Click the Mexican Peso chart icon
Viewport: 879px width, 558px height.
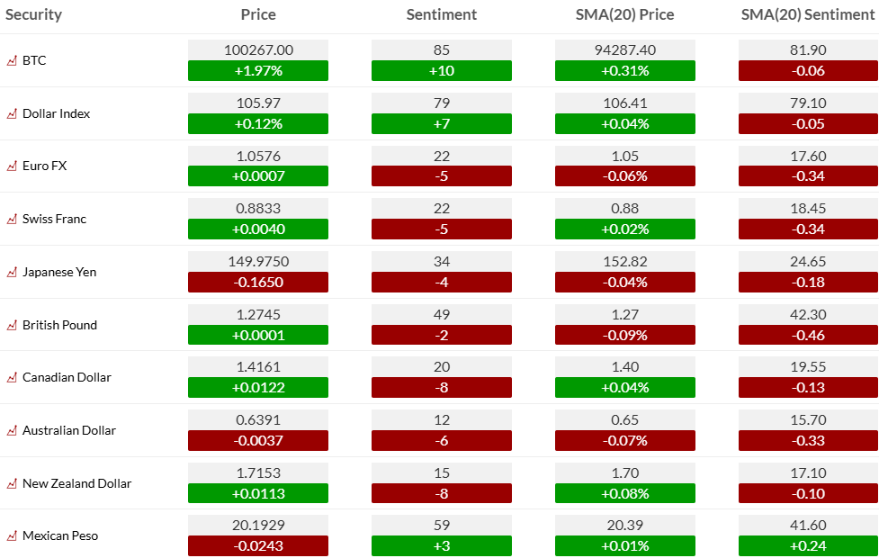coord(12,536)
